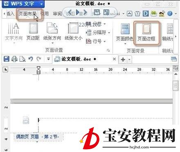Click the floating toolbar previous arrow
180x152 pixels.
coord(70,12)
